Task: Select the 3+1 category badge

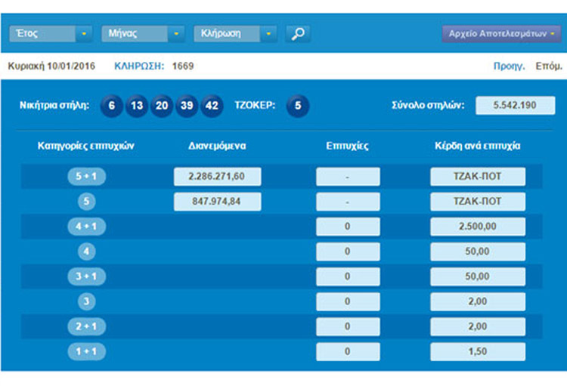Action: point(86,276)
